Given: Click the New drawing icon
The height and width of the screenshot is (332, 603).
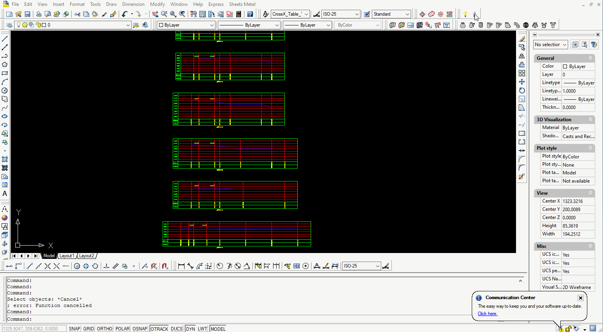Looking at the screenshot, I should click(9, 14).
